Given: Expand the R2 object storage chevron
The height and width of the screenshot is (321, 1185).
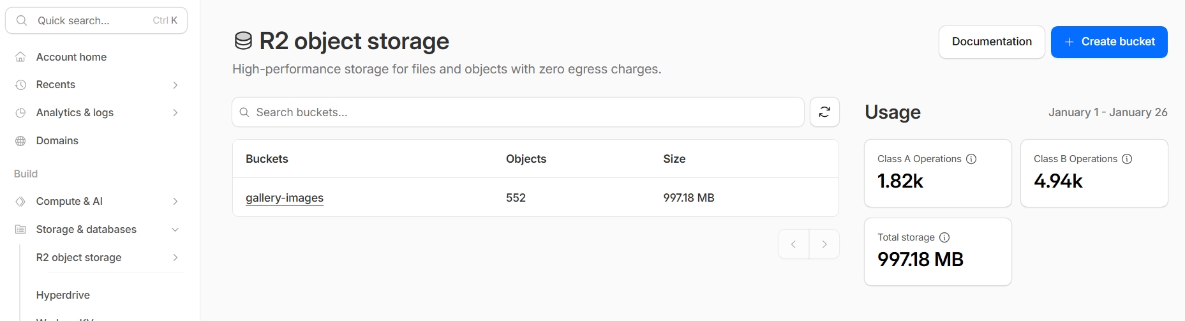Looking at the screenshot, I should coord(175,257).
